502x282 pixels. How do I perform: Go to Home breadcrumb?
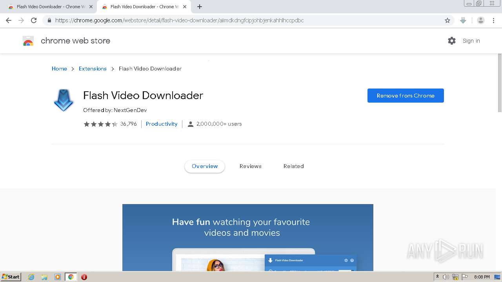point(59,69)
